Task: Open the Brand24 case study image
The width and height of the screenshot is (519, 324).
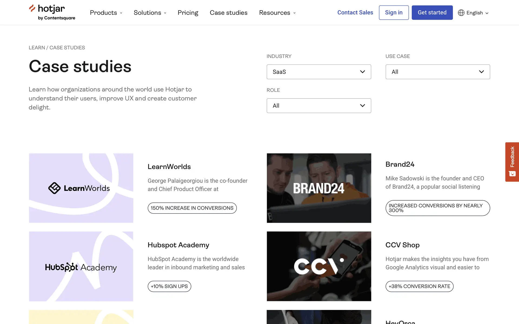Action: click(319, 188)
